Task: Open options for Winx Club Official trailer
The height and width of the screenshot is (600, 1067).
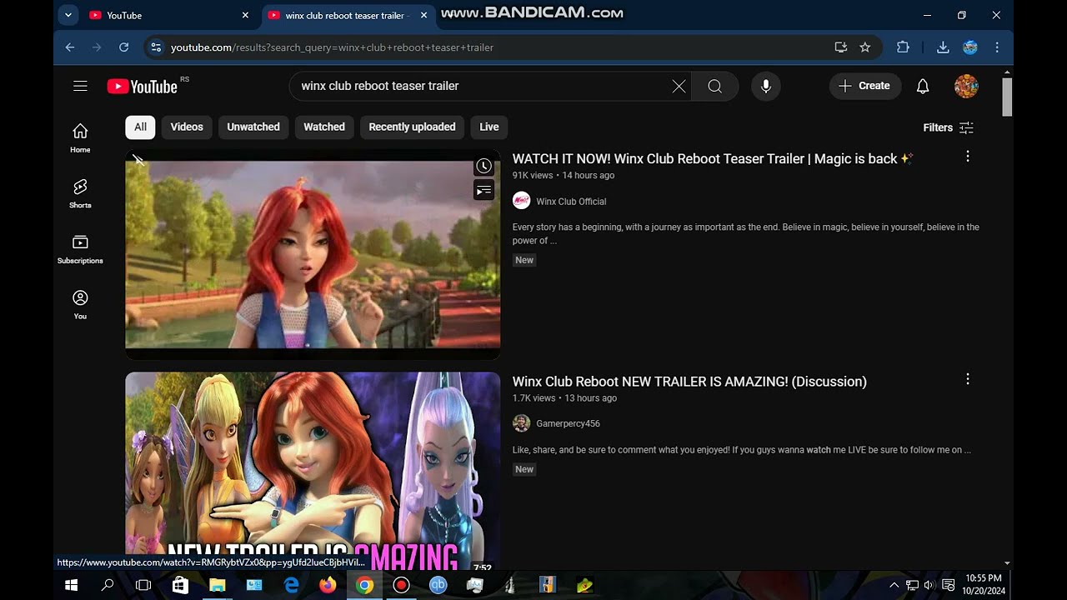Action: 968,157
